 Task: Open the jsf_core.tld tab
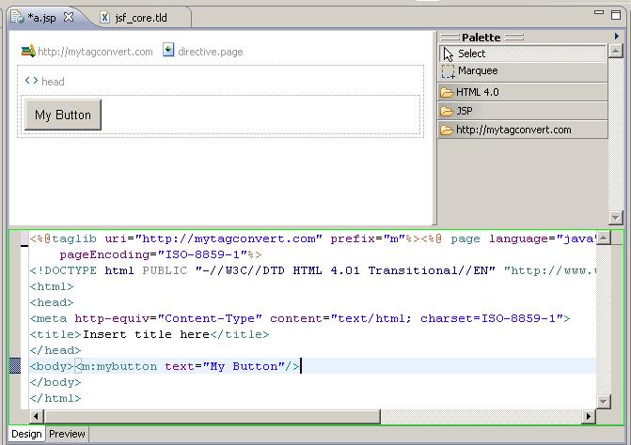click(141, 18)
